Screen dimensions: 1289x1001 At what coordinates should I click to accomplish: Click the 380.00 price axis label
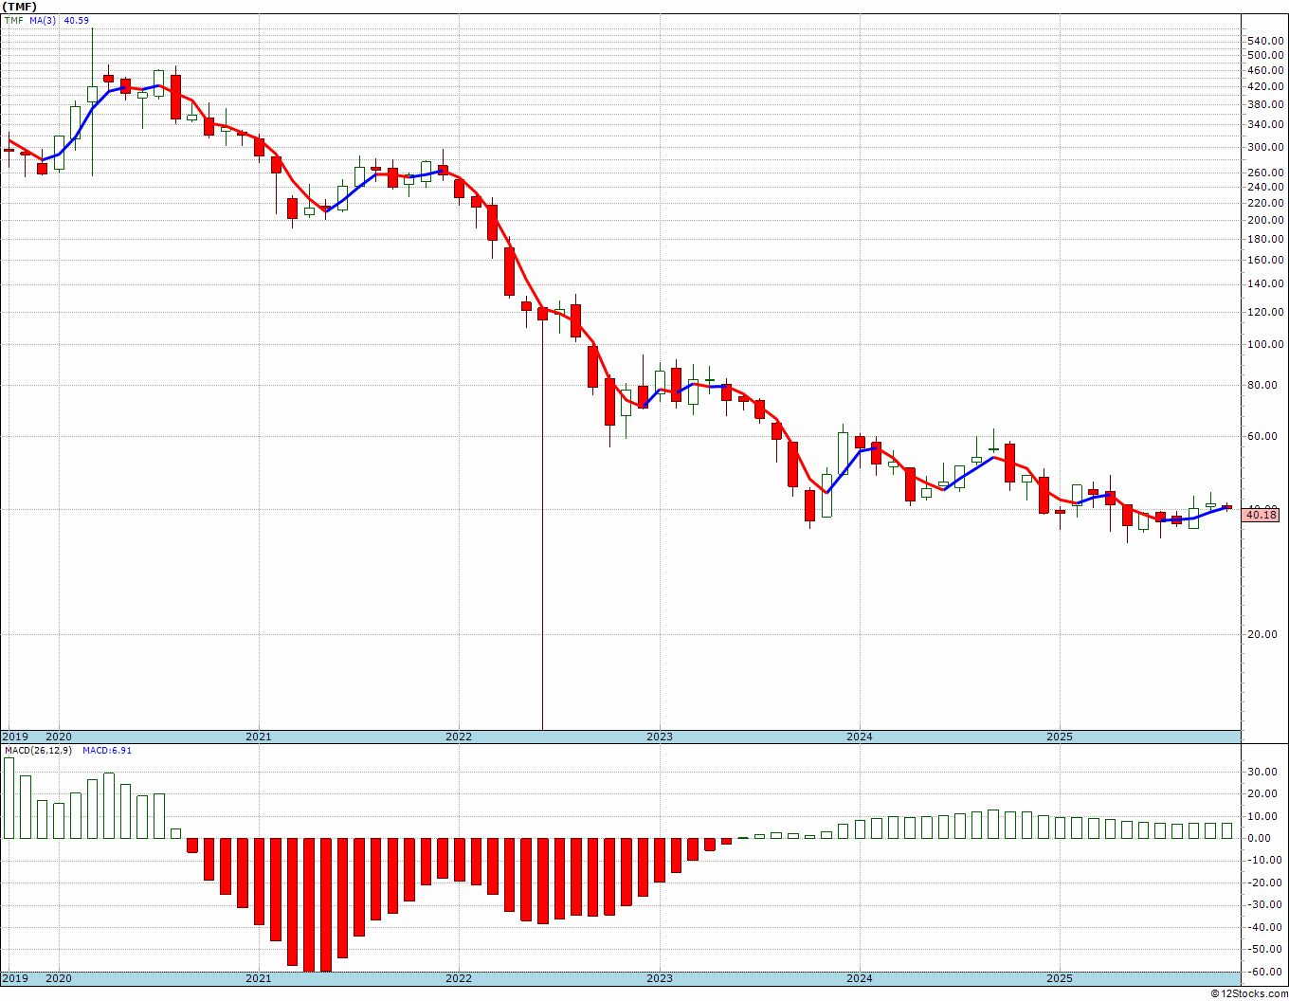(x=1266, y=104)
